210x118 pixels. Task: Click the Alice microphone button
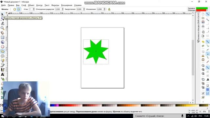point(182,116)
